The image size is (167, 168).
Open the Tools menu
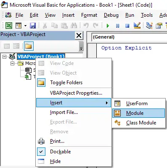click(x=147, y=15)
